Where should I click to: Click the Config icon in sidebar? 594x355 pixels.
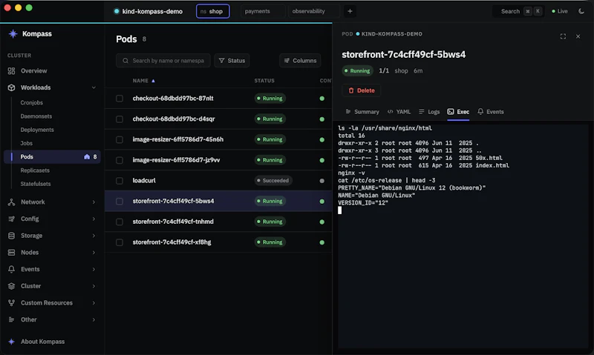tap(11, 219)
